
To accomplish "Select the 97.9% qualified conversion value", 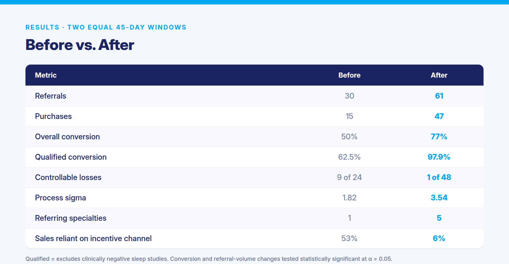I will pyautogui.click(x=439, y=157).
